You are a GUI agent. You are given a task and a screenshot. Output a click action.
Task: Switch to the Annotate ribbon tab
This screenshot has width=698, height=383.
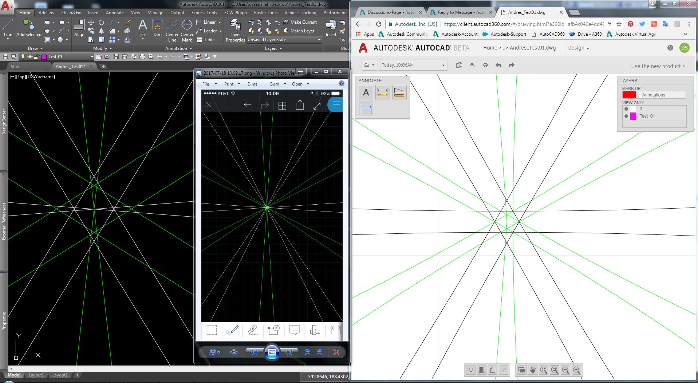click(x=115, y=12)
